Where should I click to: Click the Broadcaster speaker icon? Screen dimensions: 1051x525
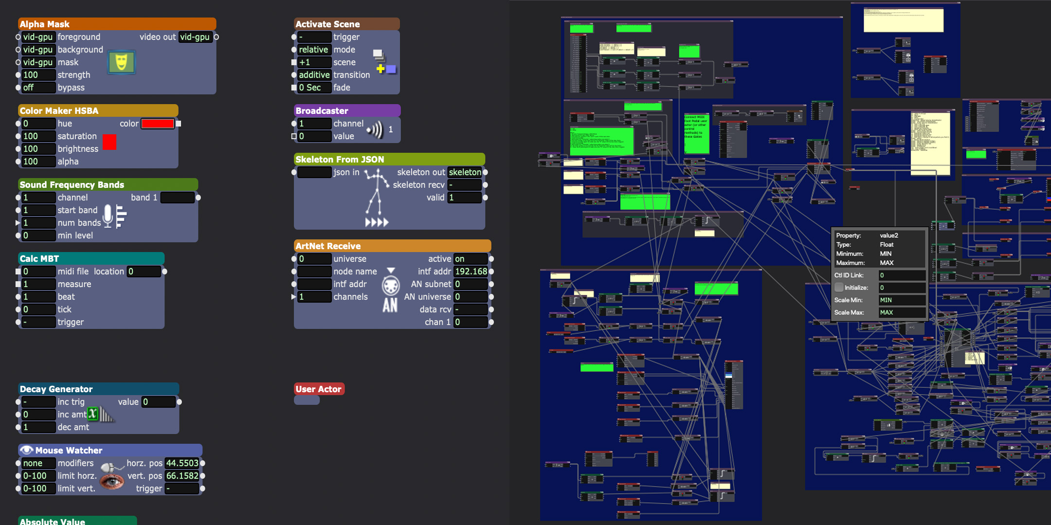click(375, 130)
